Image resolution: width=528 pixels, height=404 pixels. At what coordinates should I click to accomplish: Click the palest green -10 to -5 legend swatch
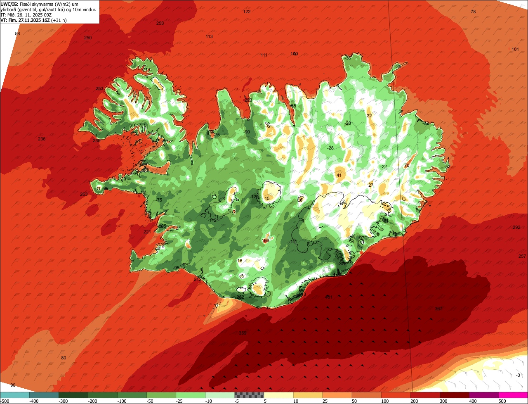(220, 395)
